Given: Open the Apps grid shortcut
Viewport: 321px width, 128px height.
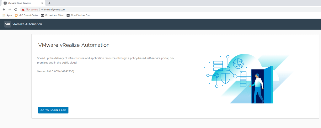Looking at the screenshot, I should [x=7, y=15].
